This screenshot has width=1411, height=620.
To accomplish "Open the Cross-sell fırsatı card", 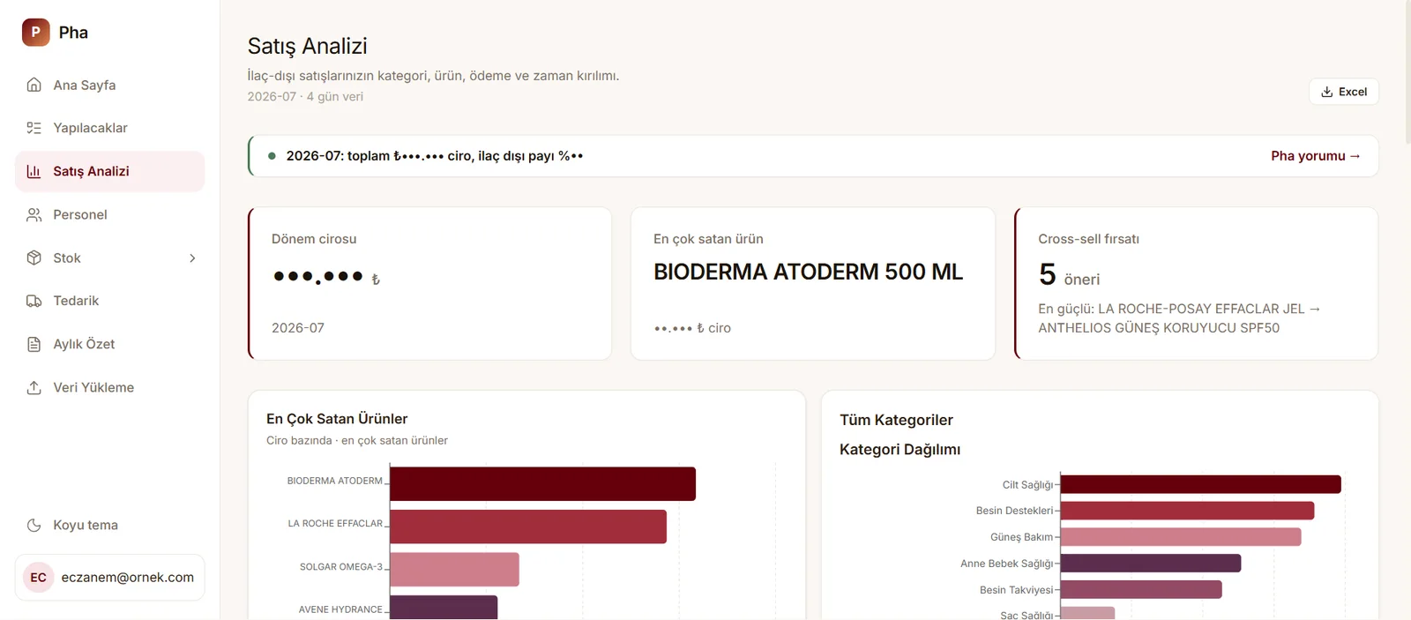I will tap(1196, 283).
